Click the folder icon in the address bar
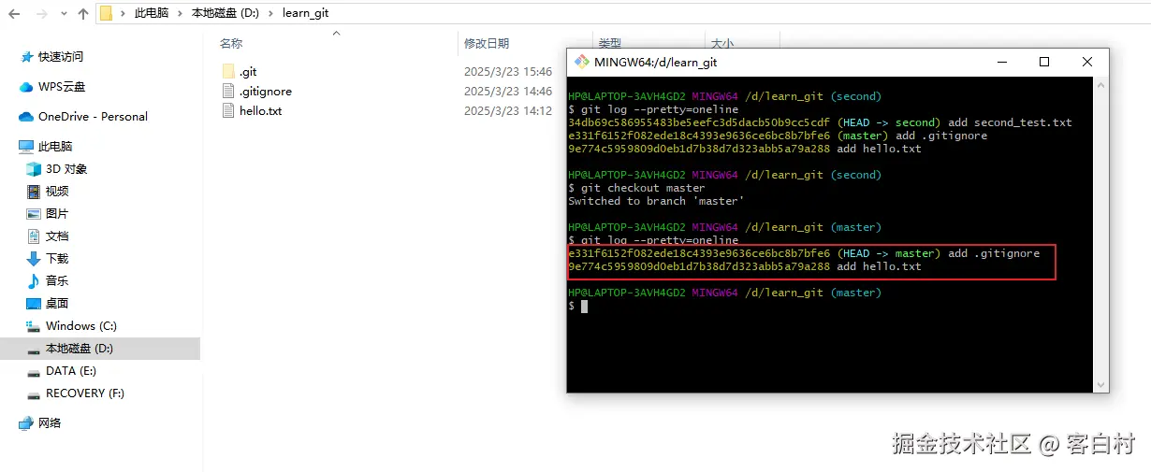 point(106,14)
